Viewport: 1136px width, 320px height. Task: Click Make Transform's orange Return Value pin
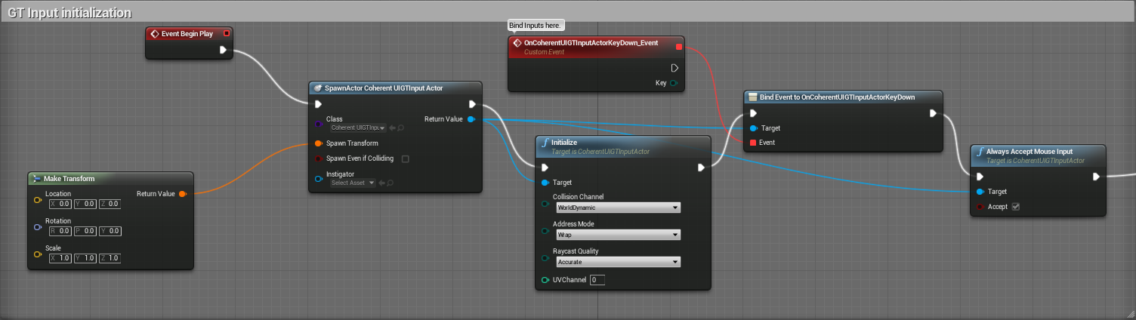coord(183,194)
